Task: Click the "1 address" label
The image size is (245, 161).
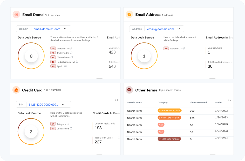Action: pos(167,15)
